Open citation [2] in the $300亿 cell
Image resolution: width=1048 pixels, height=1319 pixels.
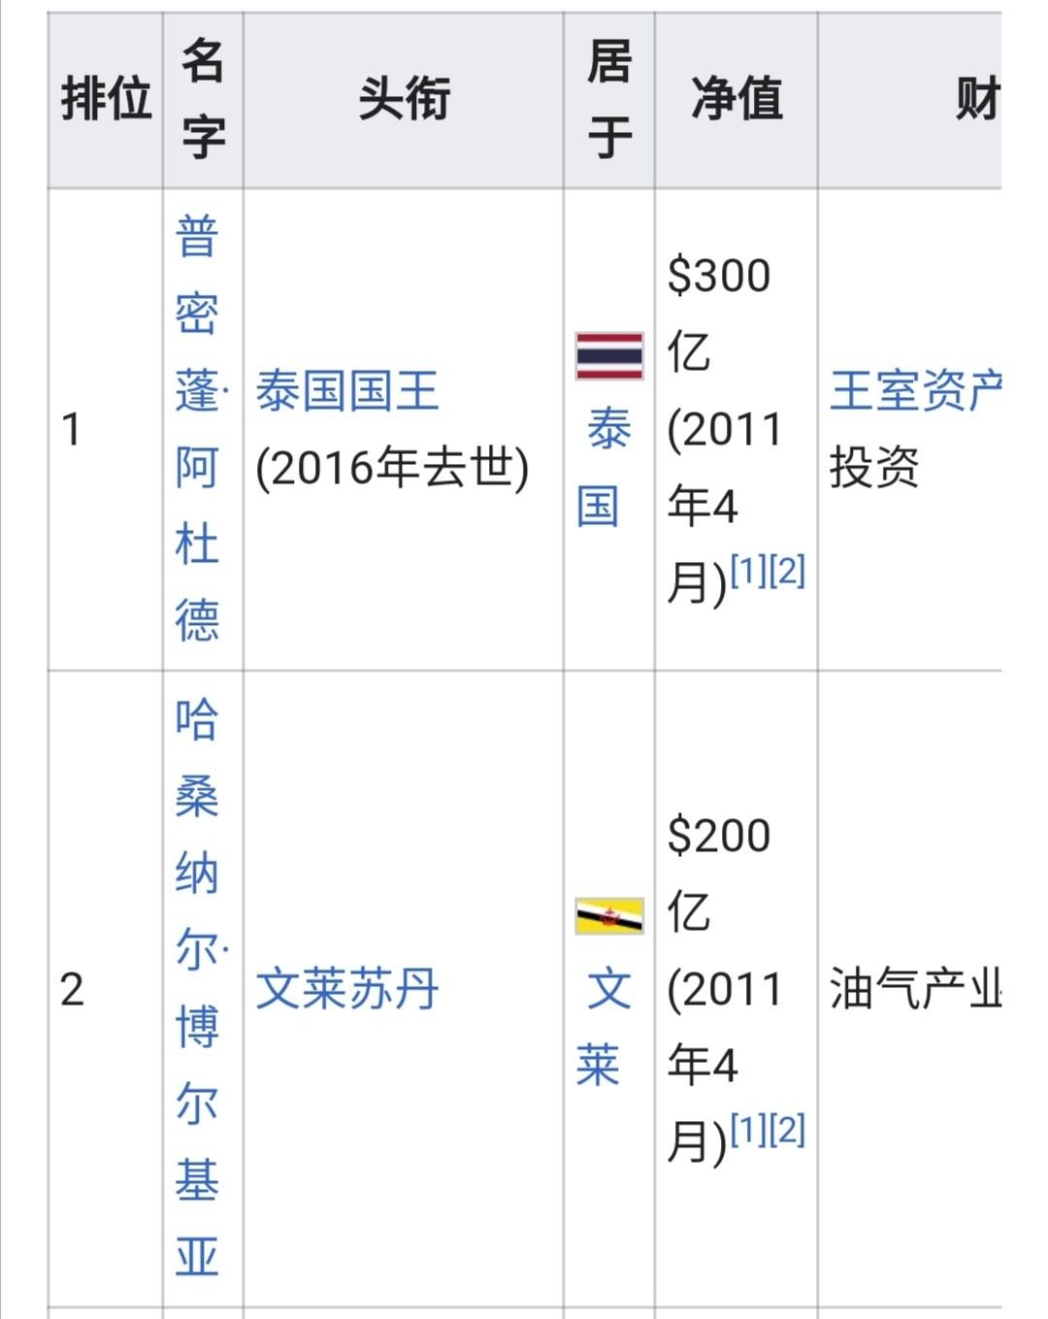click(787, 571)
